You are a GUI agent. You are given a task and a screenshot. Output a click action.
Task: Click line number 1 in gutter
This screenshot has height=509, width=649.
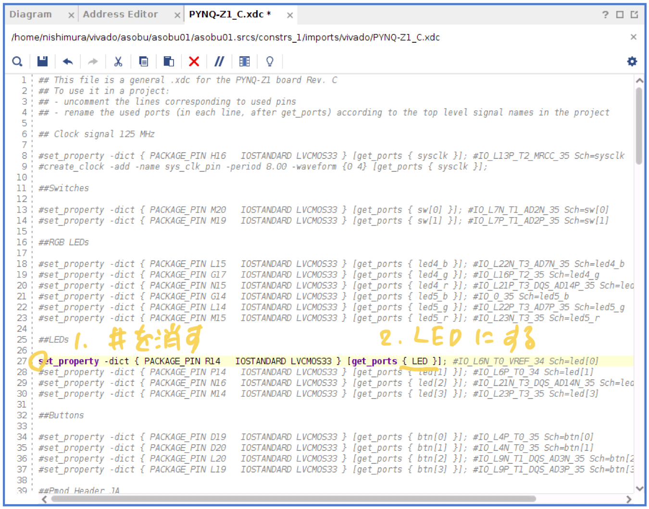click(24, 80)
